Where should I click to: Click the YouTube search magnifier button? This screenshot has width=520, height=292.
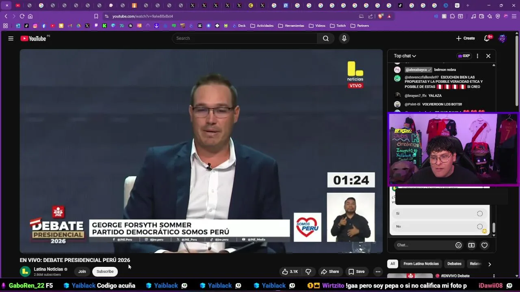326,38
